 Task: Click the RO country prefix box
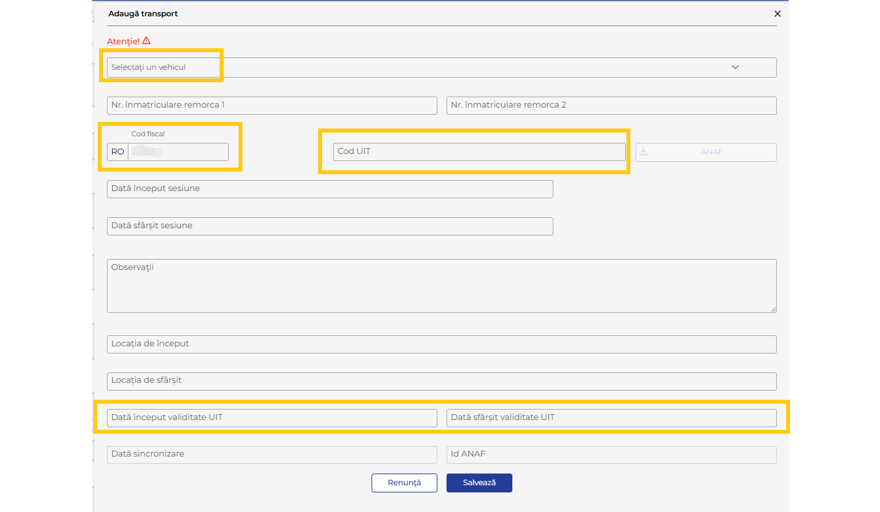pyautogui.click(x=117, y=152)
